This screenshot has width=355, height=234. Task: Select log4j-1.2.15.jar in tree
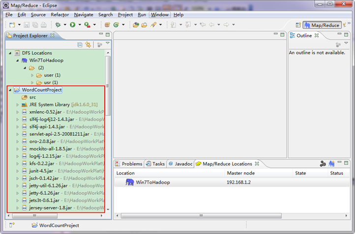45,156
